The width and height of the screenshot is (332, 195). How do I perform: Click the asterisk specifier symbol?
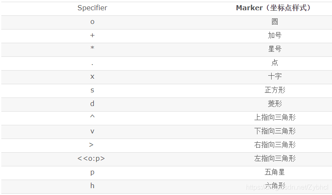92,48
